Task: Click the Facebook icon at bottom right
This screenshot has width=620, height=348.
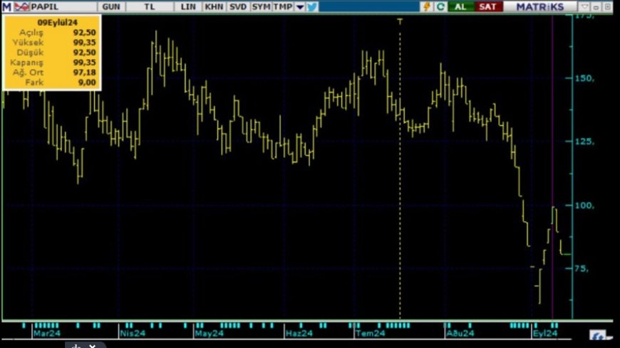Action: (x=598, y=337)
